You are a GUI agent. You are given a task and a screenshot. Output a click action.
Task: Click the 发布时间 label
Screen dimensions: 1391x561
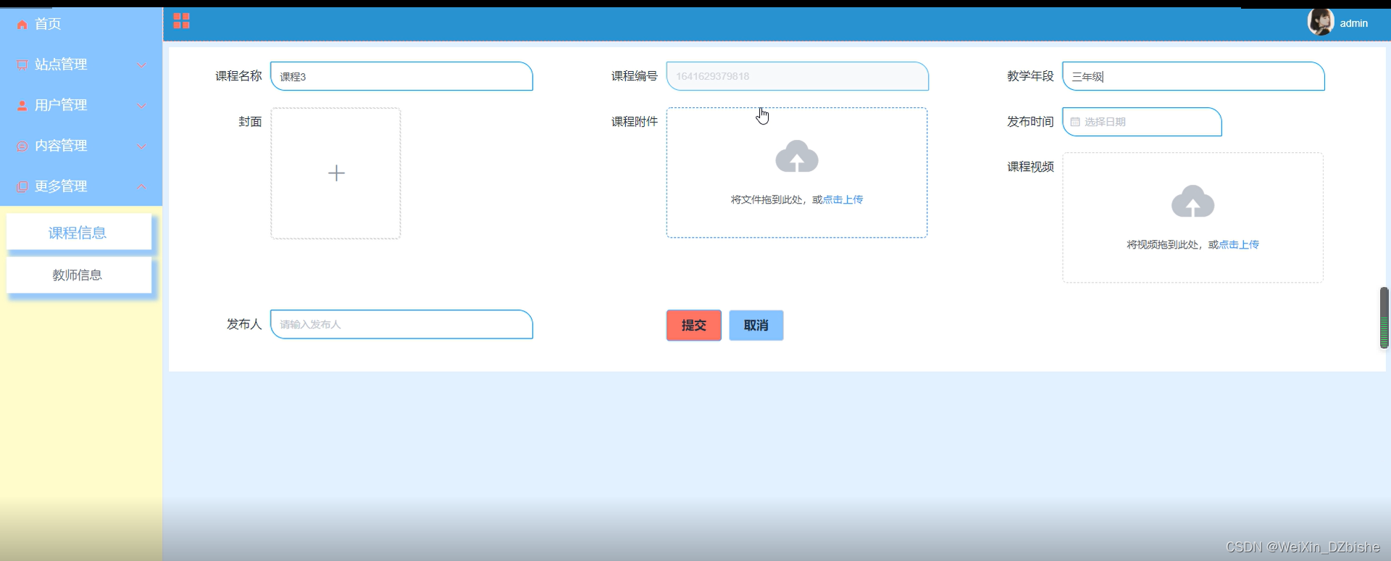1030,122
